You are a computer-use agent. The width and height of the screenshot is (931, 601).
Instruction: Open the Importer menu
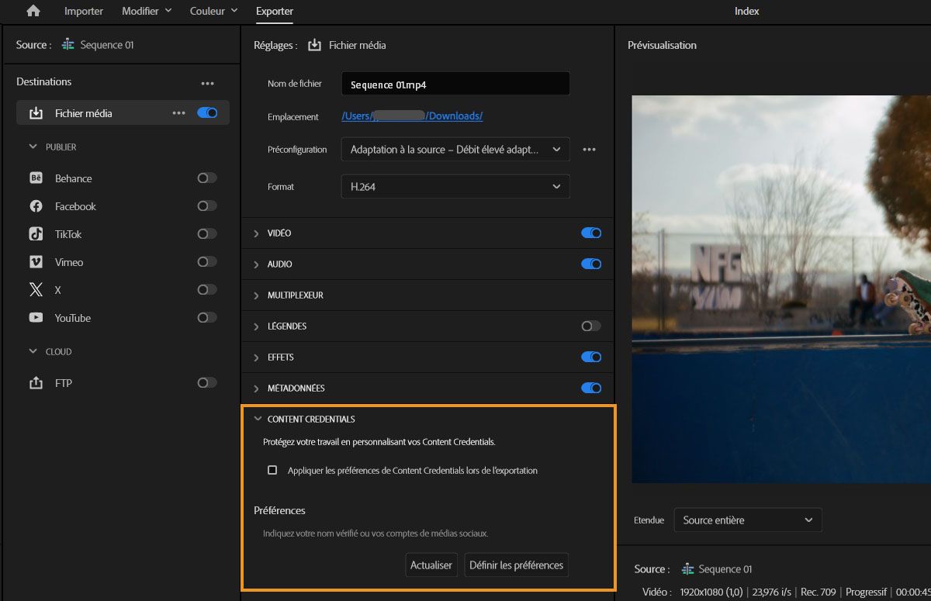tap(83, 11)
